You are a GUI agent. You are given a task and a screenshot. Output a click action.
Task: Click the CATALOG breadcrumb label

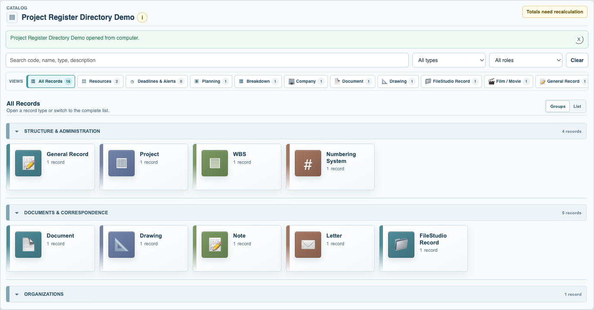[17, 8]
